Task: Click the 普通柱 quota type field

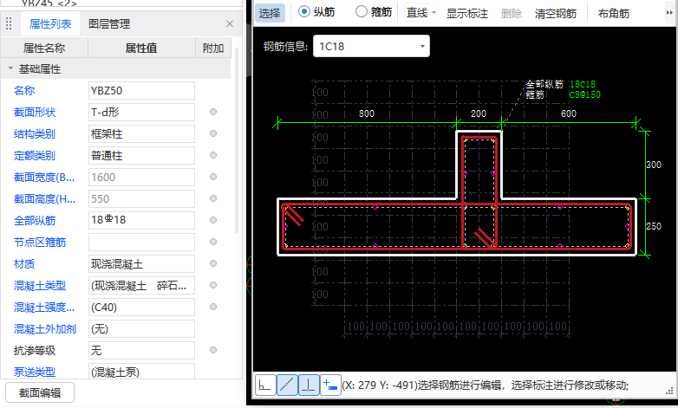Action: tap(141, 155)
